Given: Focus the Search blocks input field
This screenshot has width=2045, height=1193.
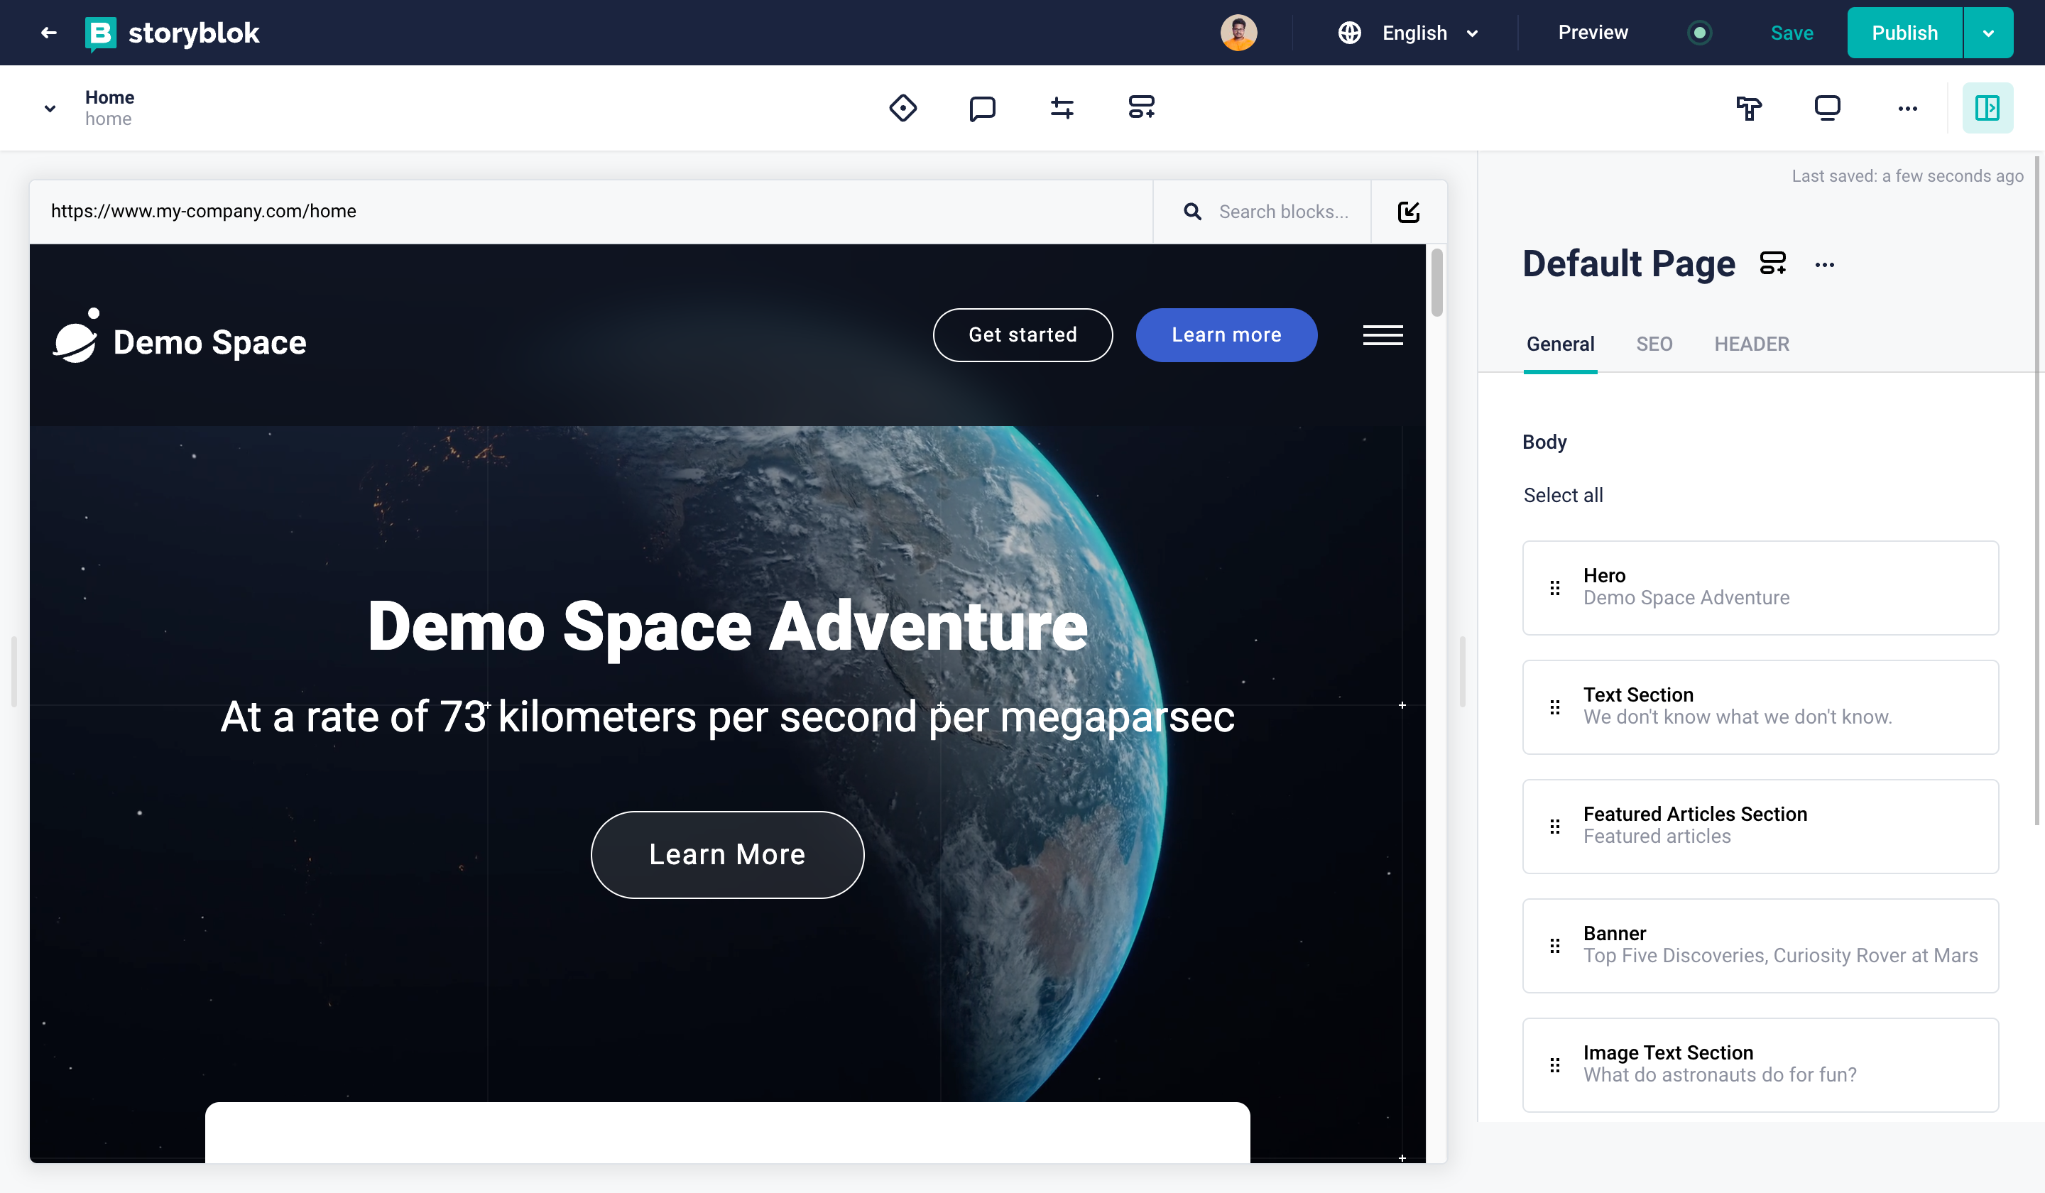Looking at the screenshot, I should tap(1282, 212).
